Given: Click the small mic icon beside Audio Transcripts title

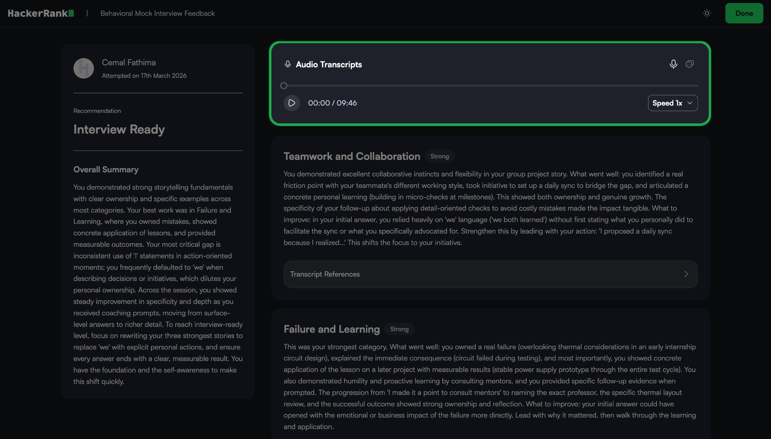Looking at the screenshot, I should pyautogui.click(x=288, y=64).
